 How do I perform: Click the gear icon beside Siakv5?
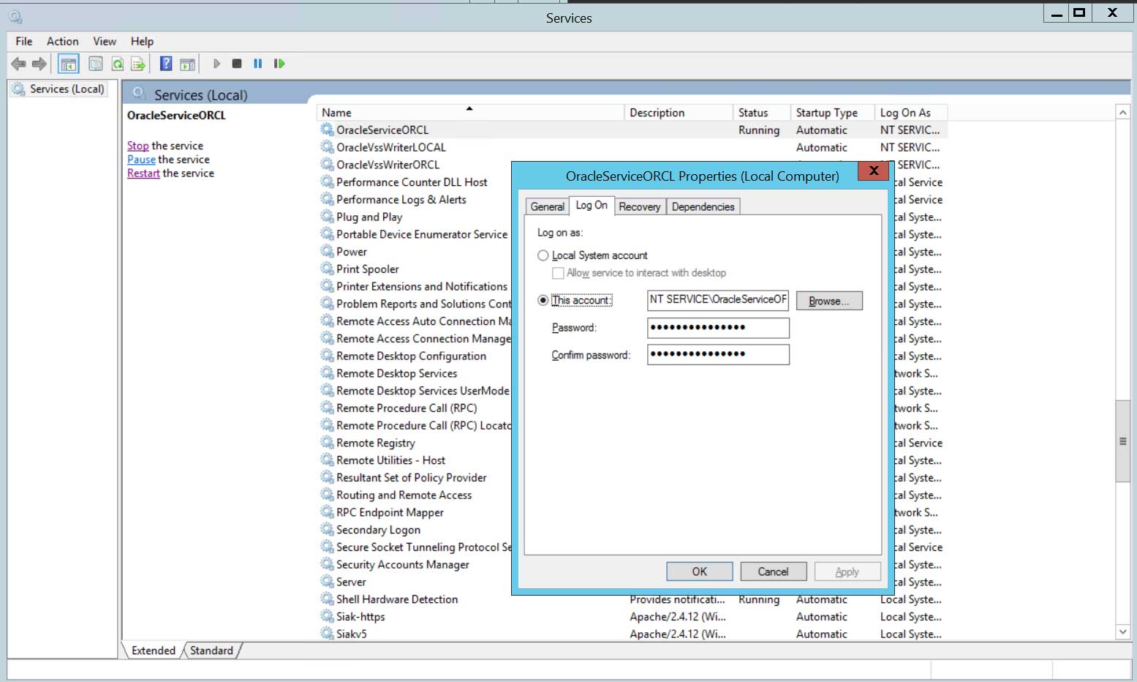click(x=327, y=634)
